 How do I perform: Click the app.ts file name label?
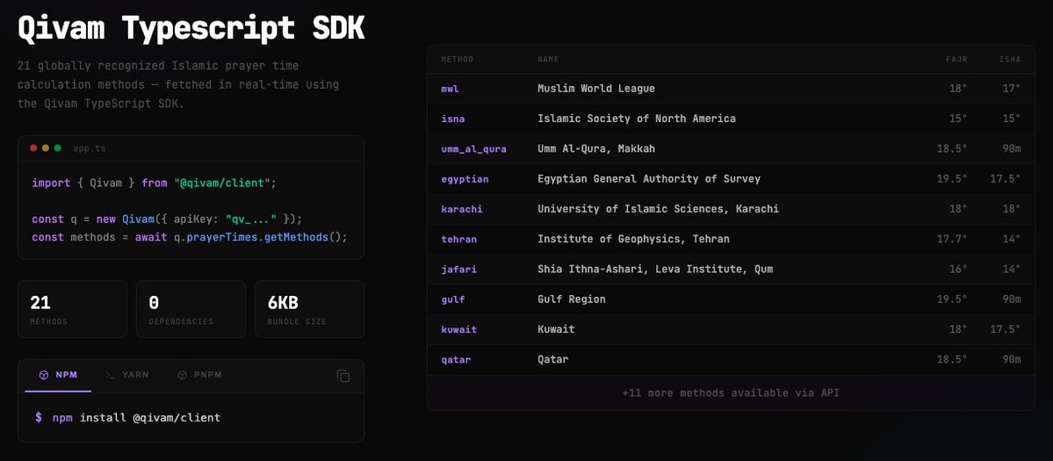(90, 148)
